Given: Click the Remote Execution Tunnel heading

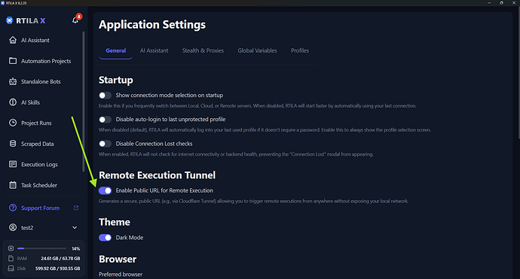Looking at the screenshot, I should click(158, 175).
